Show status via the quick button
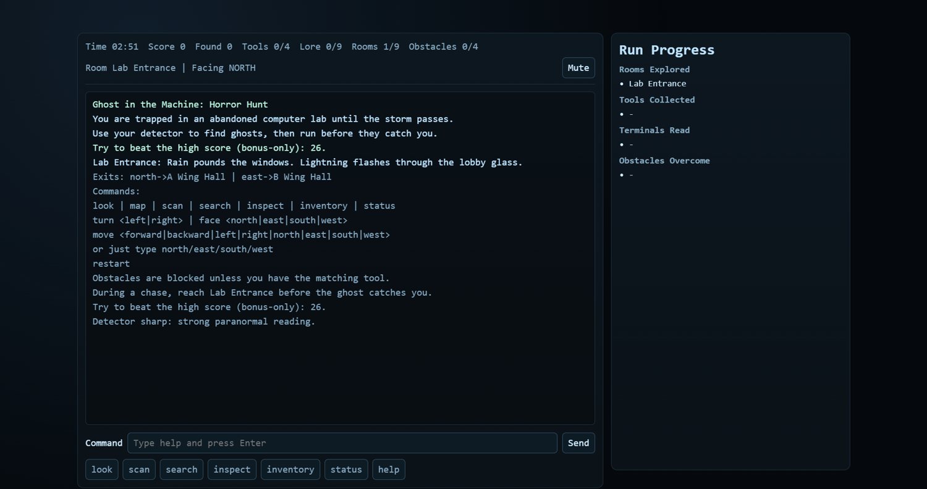Screen dimensions: 927x489 (346, 469)
